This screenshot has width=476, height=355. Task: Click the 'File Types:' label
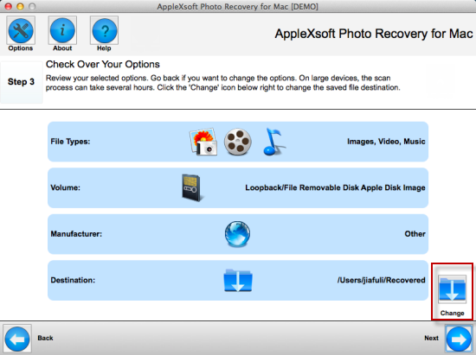[x=70, y=142]
